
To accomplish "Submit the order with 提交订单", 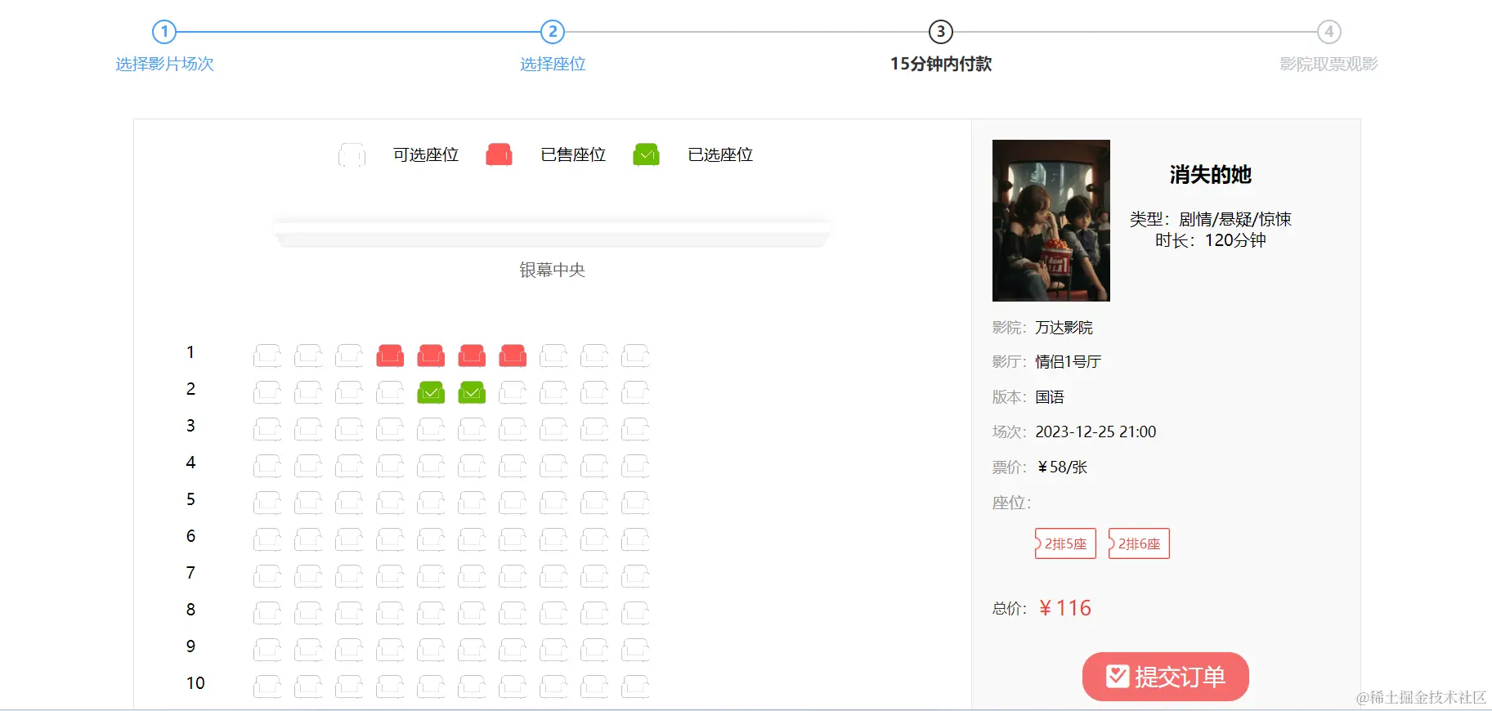I will click(x=1166, y=677).
